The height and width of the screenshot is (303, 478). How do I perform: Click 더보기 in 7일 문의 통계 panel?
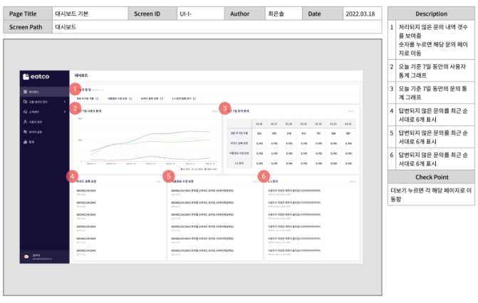pyautogui.click(x=350, y=111)
